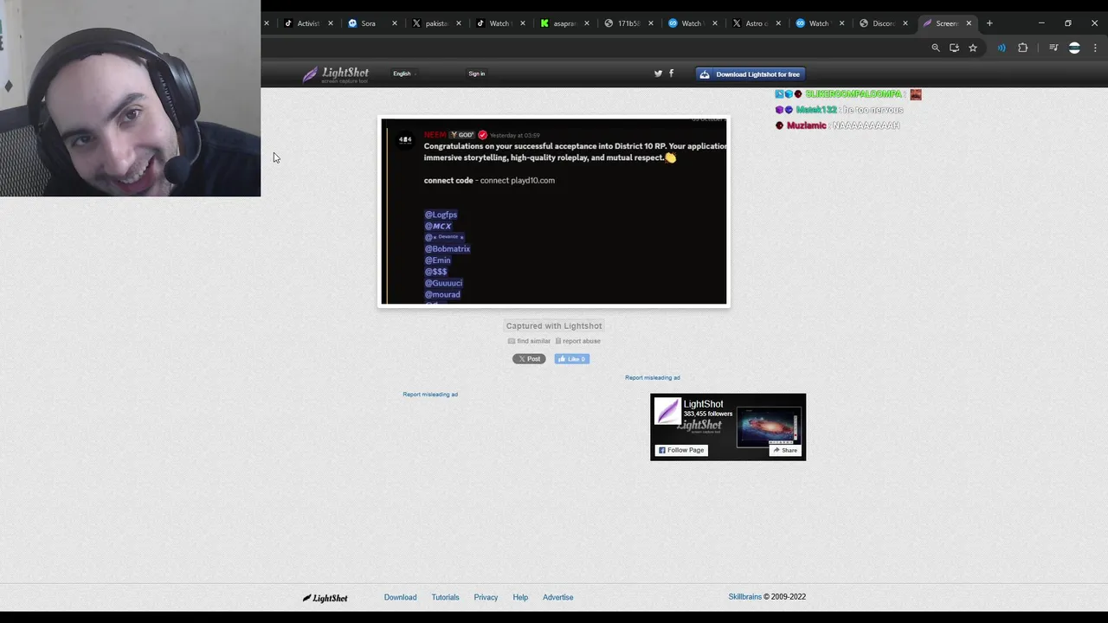Open the Skillbrains footer link
This screenshot has height=623, width=1108.
point(745,597)
